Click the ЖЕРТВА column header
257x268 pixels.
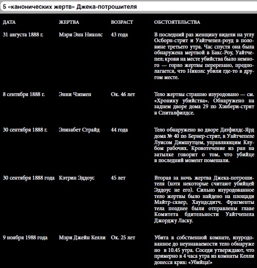click(x=69, y=22)
